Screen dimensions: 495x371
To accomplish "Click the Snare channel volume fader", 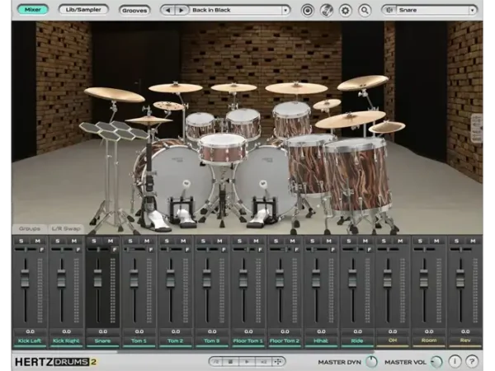I will tap(98, 279).
